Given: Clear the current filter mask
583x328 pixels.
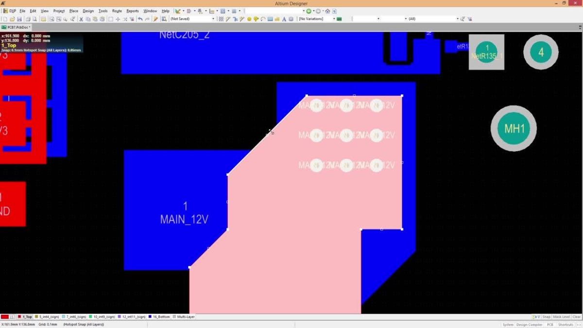Looking at the screenshot, I should coord(577,316).
